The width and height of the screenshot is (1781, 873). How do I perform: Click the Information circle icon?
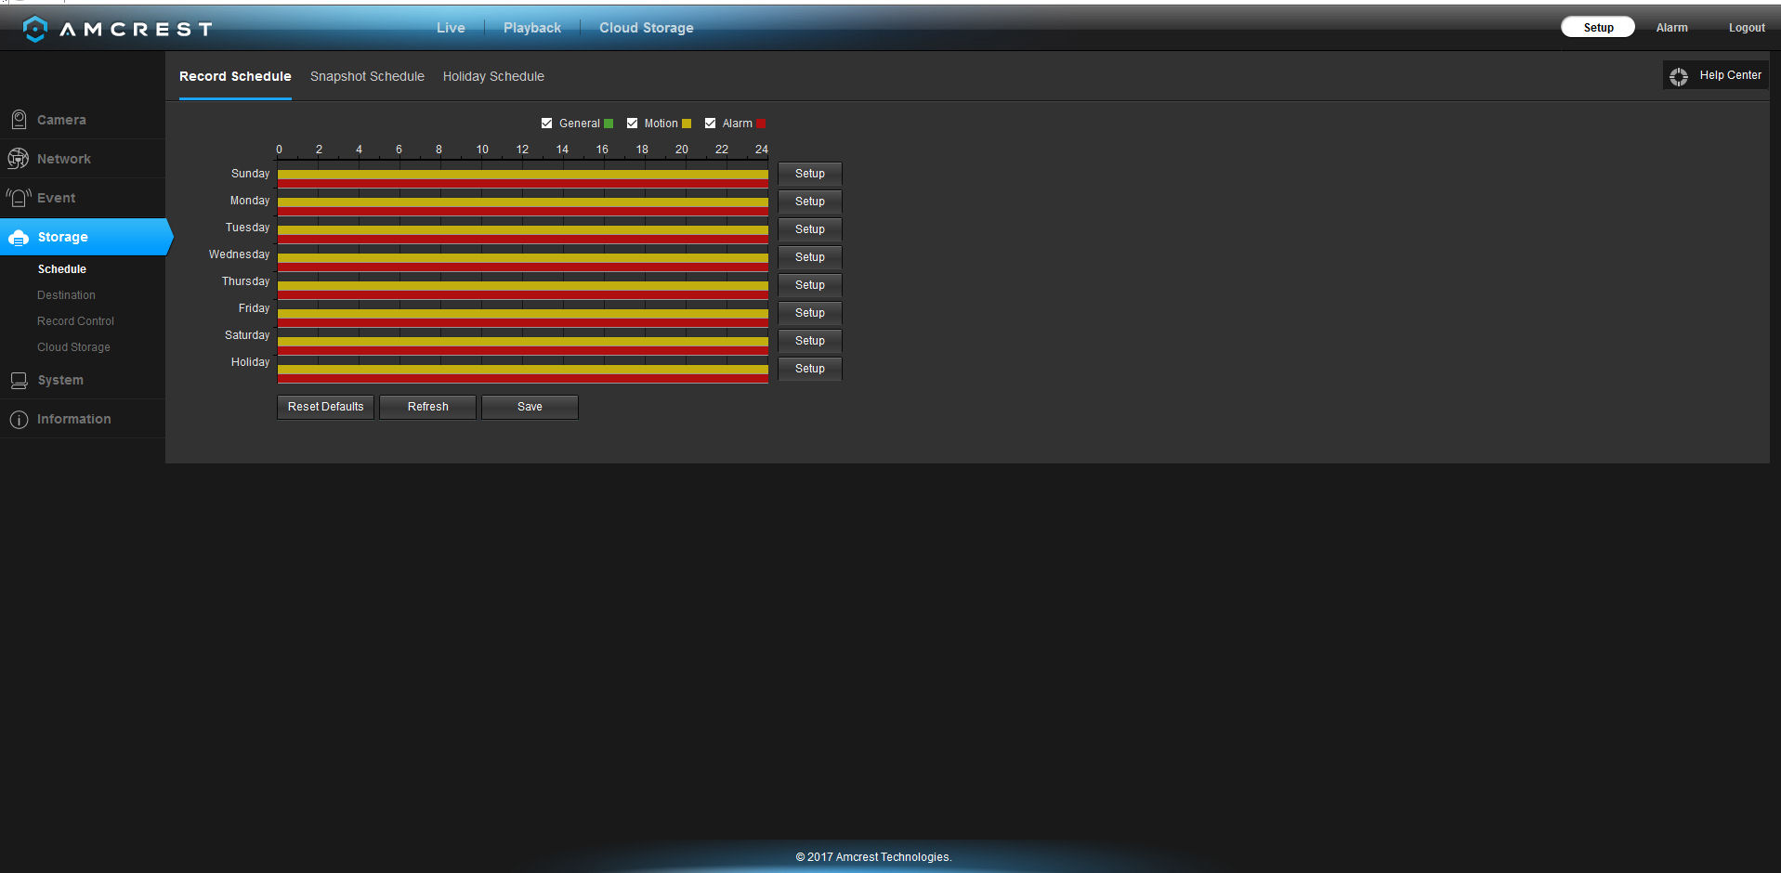click(x=19, y=420)
